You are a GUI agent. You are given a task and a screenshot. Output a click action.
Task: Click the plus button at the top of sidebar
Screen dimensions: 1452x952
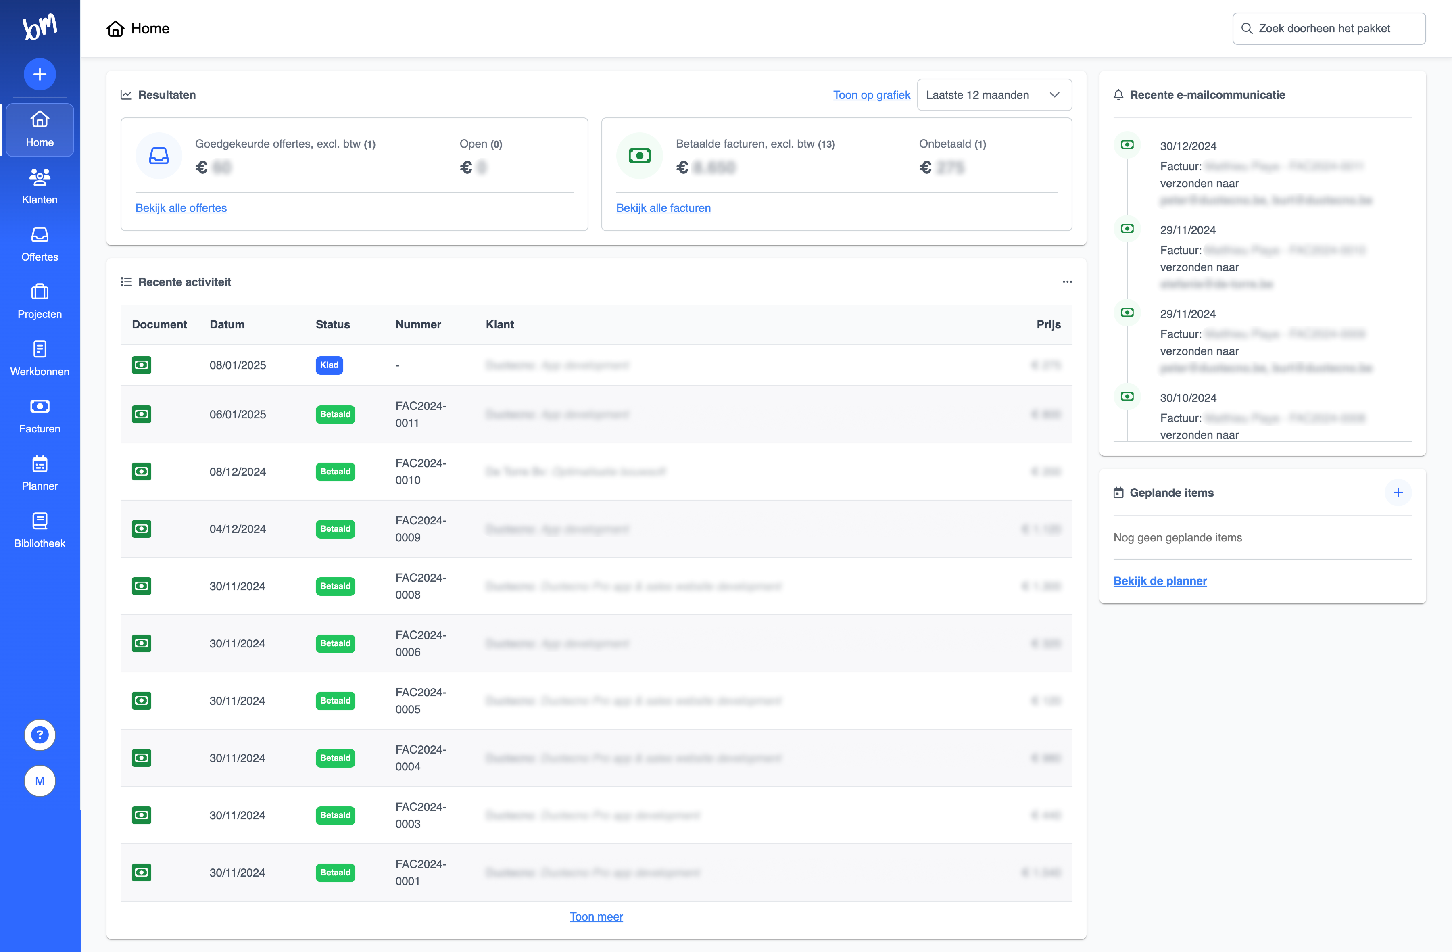39,74
